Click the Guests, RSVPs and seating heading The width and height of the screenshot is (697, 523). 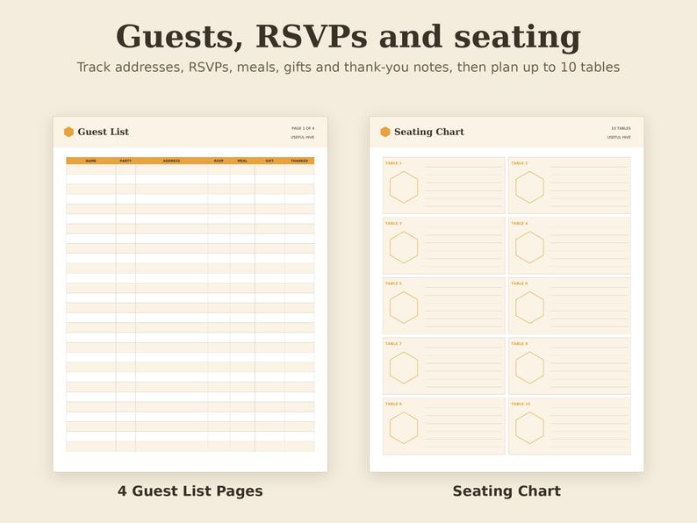click(348, 37)
